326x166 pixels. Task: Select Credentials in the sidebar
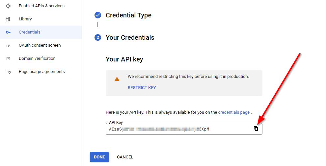point(30,32)
